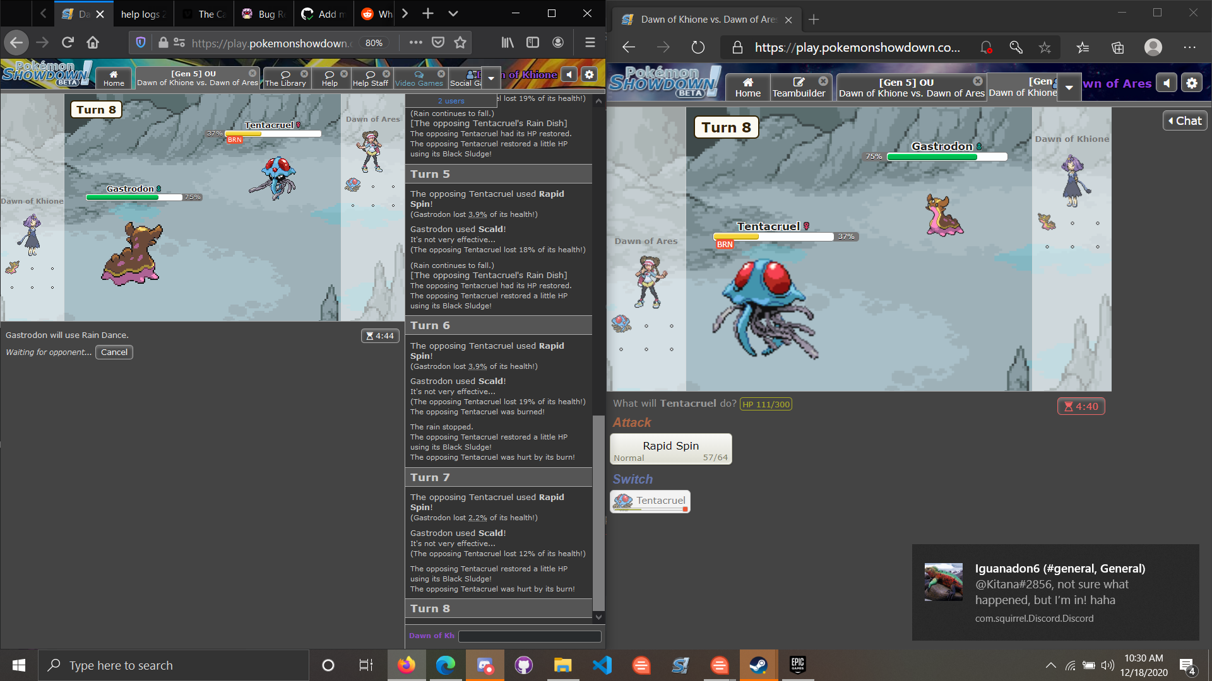Open Firefox account icon
Screen dimensions: 1212x681
tap(558, 42)
